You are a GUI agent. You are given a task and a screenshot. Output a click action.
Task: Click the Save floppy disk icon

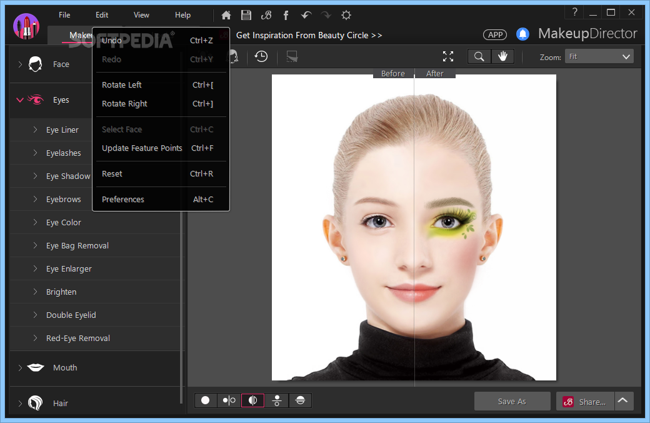[x=246, y=15]
